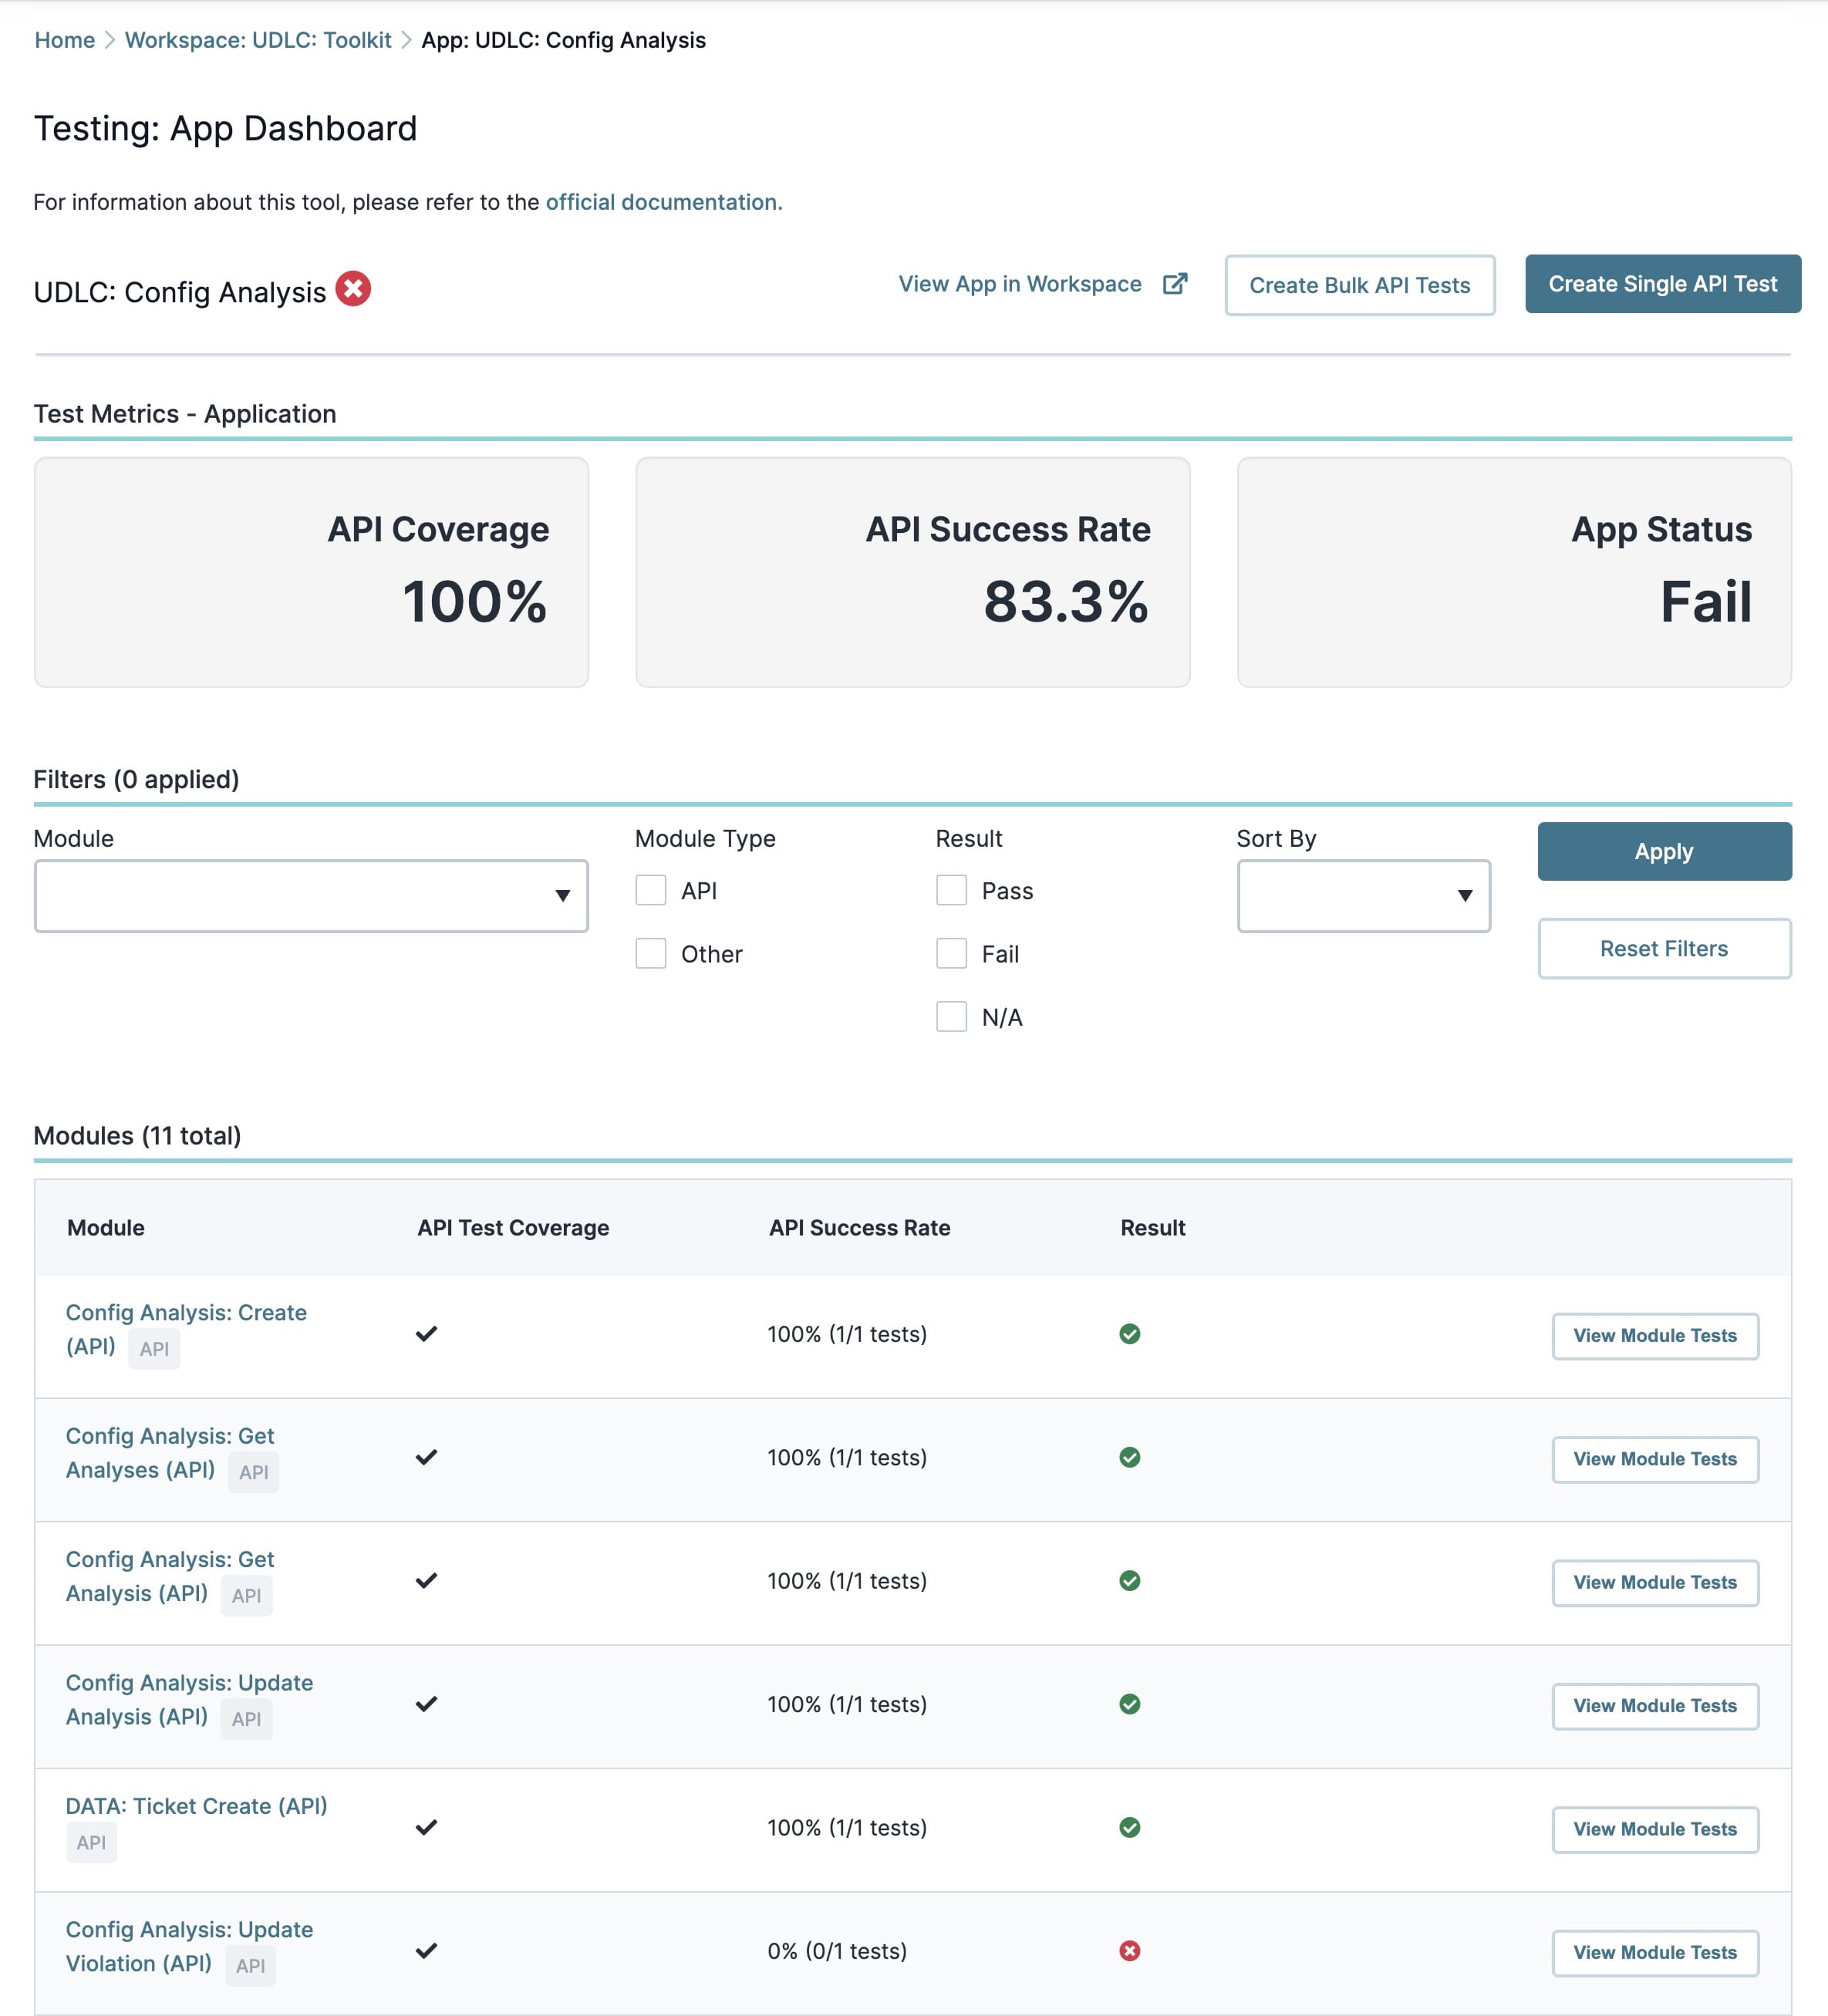
Task: Enable the API module type checkbox
Action: (x=651, y=890)
